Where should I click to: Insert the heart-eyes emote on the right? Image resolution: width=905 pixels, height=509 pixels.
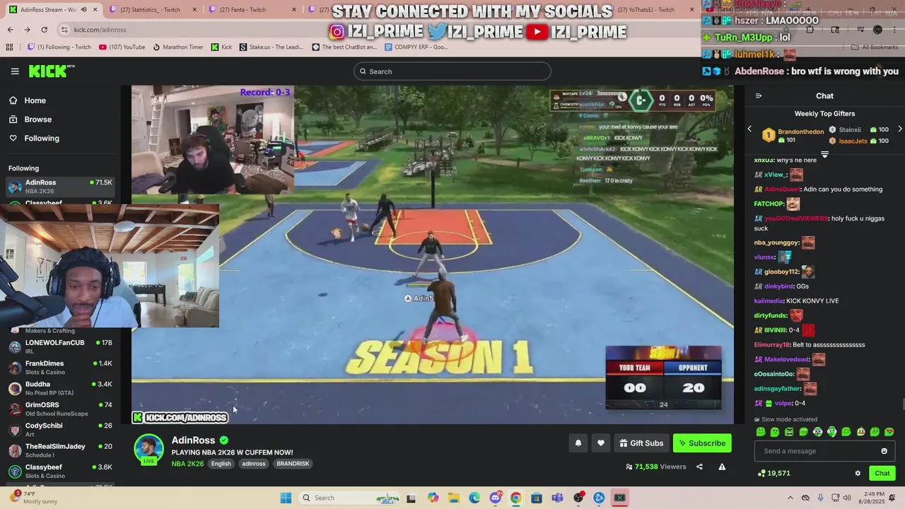[x=889, y=432]
